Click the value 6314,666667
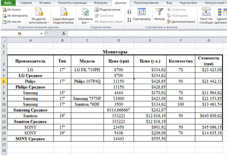 coord(119,110)
